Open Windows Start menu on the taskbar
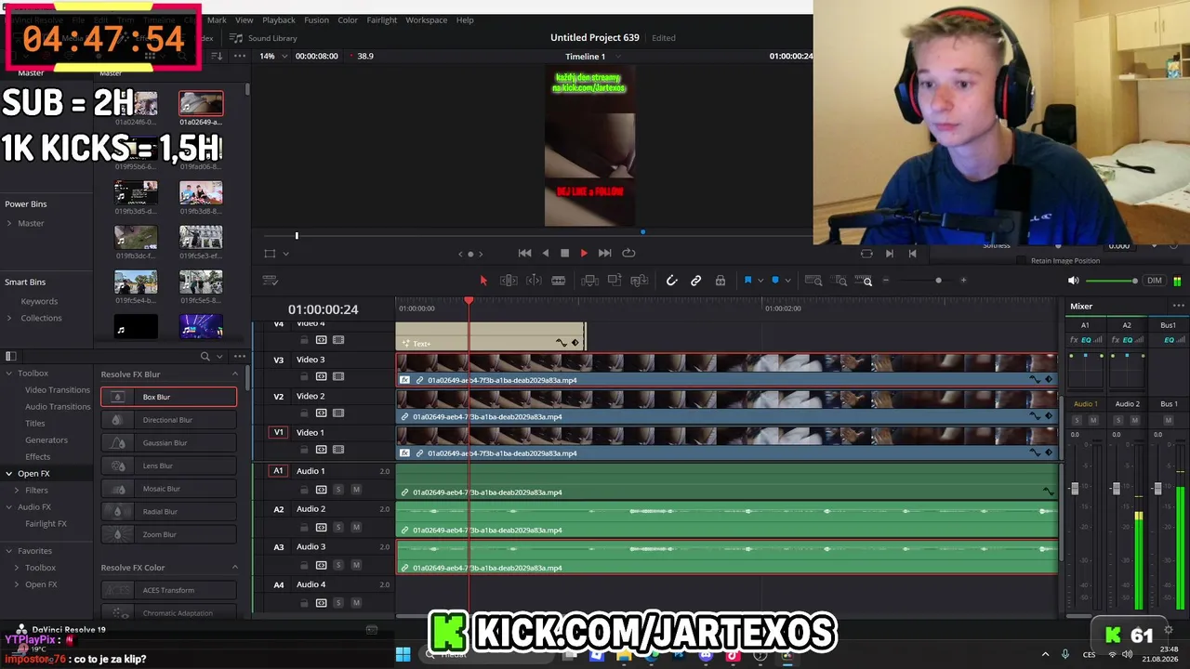Screen dimensions: 1190x669 click(403, 655)
